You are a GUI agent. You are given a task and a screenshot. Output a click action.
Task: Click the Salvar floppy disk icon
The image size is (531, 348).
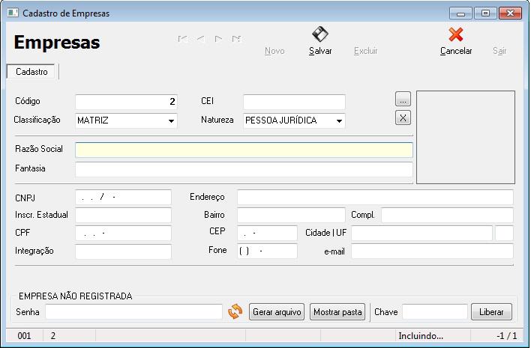point(320,34)
